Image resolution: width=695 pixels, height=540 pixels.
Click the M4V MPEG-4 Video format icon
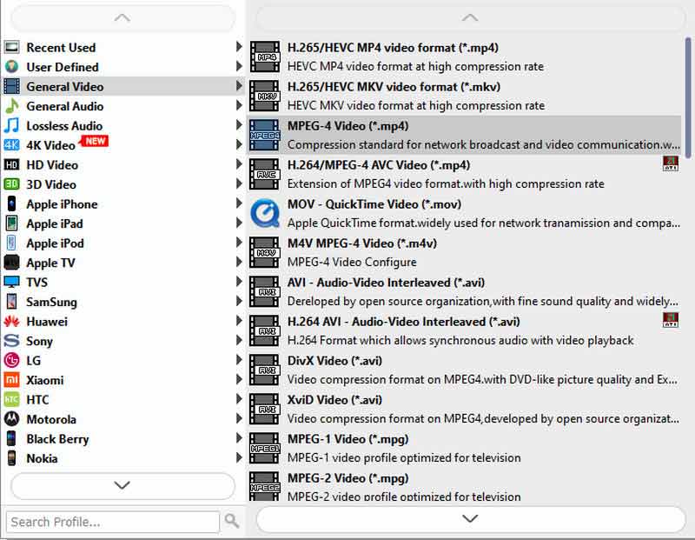(264, 252)
